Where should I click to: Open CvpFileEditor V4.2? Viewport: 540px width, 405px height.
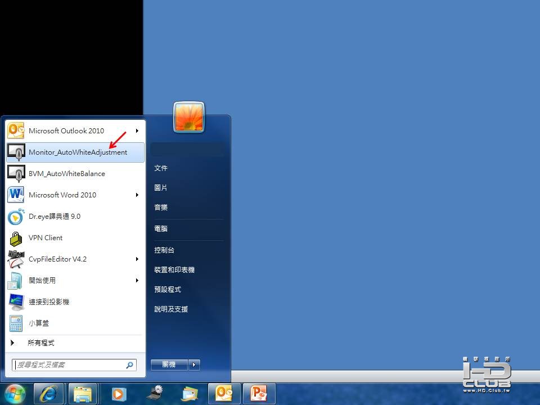coord(75,259)
